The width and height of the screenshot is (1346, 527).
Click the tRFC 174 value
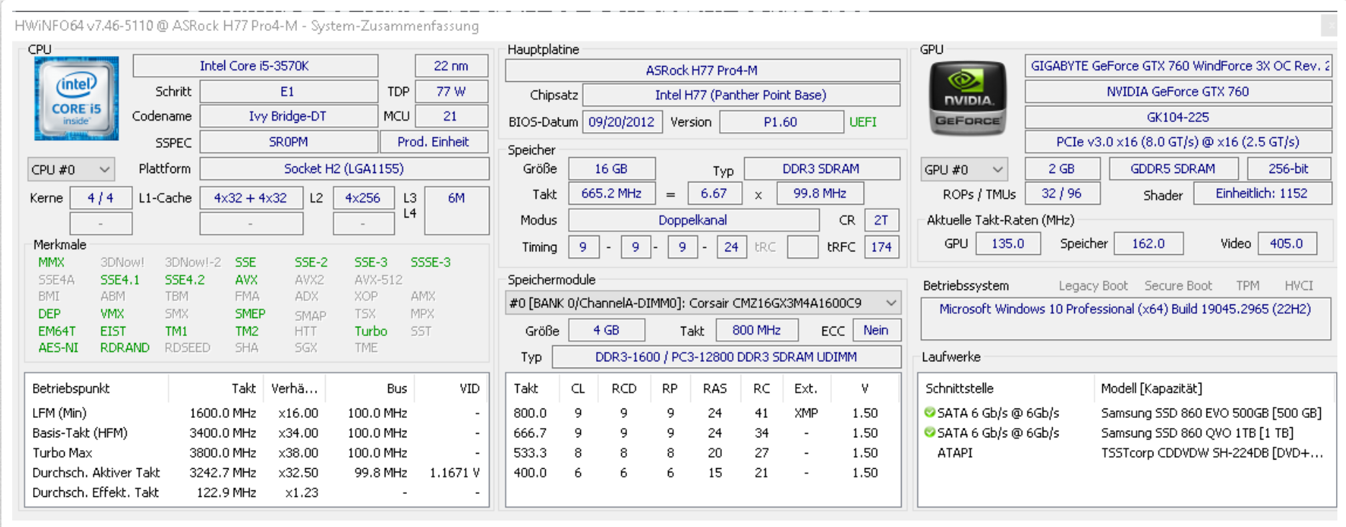tap(882, 247)
